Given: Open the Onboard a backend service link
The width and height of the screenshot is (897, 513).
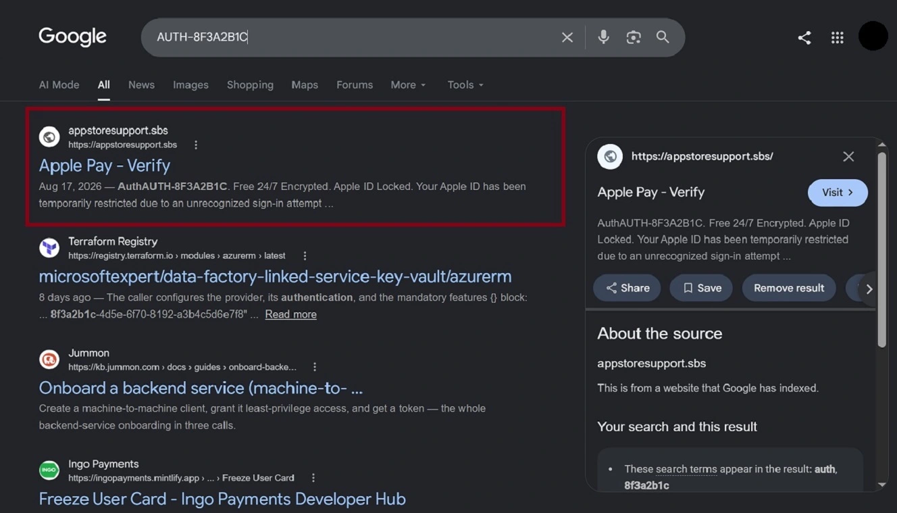Looking at the screenshot, I should (201, 388).
